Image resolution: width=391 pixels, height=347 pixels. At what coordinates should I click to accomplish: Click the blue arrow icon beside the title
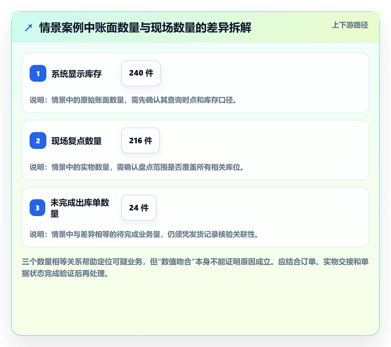28,28
